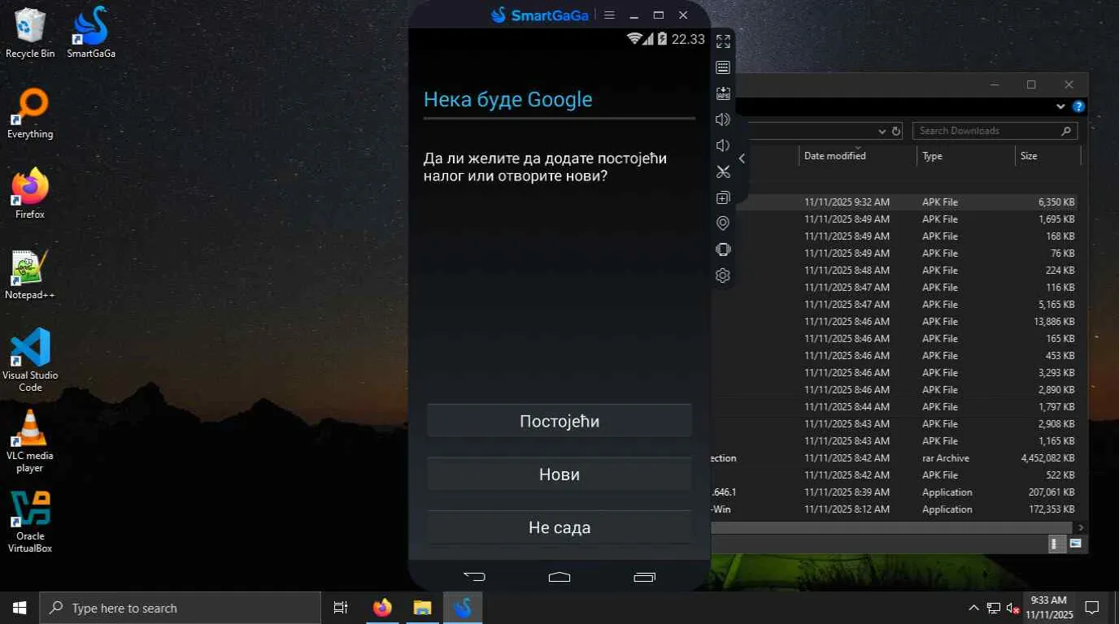The image size is (1119, 624).
Task: Select the Firefox desktop shortcut
Action: pos(30,194)
